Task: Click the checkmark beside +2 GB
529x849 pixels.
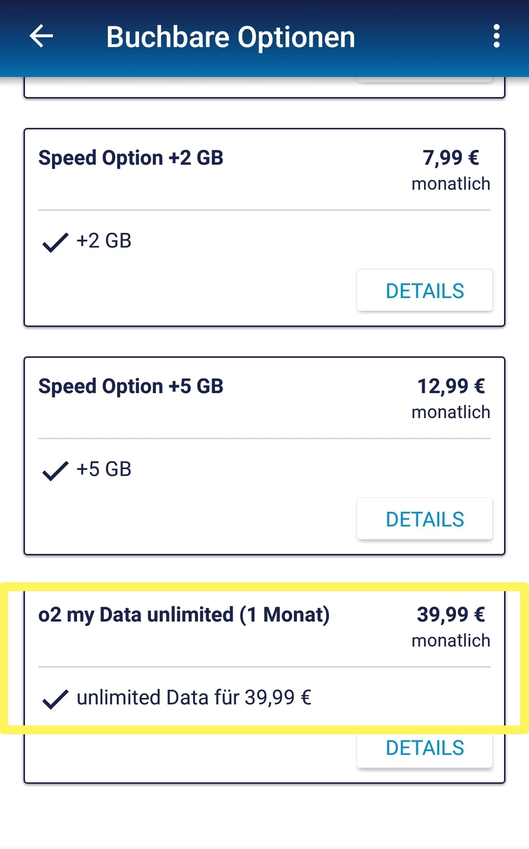Action: pos(55,242)
